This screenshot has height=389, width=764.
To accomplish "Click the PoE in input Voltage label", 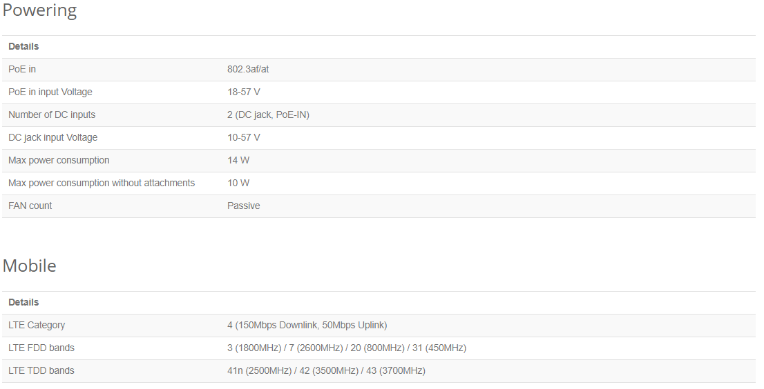I will (50, 92).
